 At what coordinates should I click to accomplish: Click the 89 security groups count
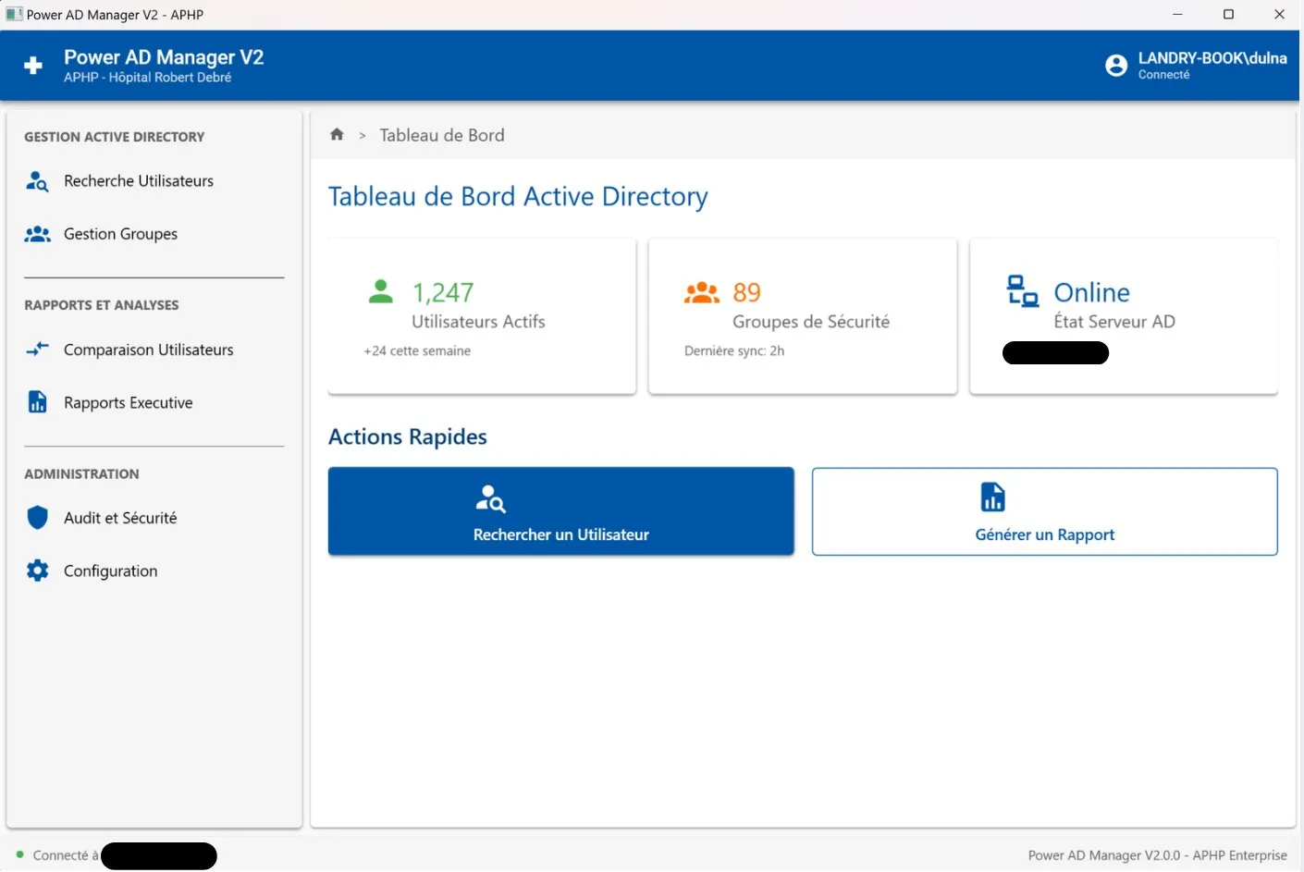pos(746,292)
